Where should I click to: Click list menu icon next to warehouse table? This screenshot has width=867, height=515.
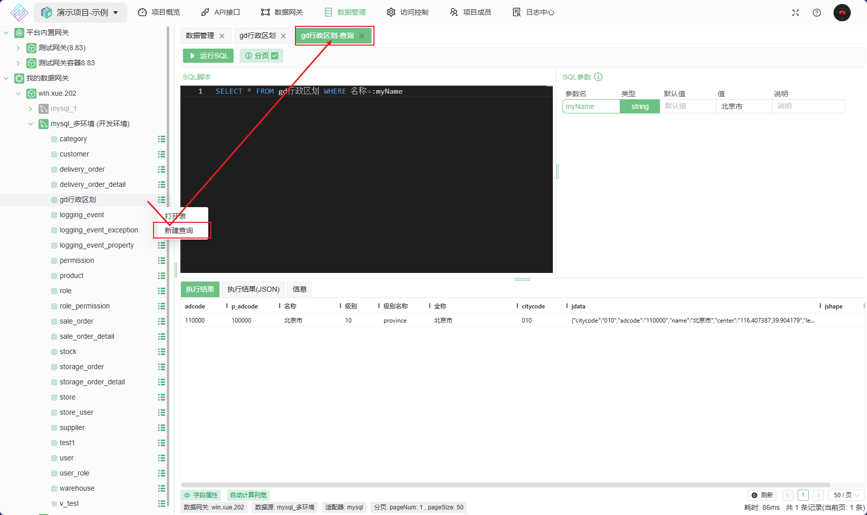(x=161, y=489)
